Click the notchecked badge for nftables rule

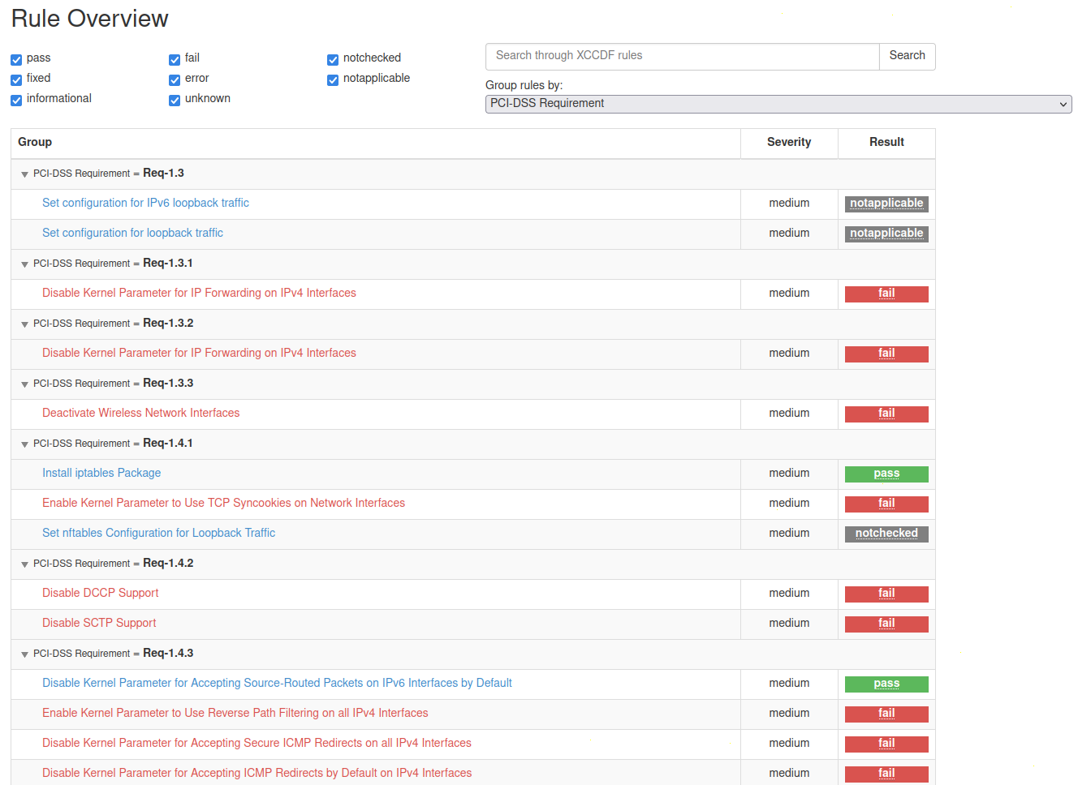(886, 534)
